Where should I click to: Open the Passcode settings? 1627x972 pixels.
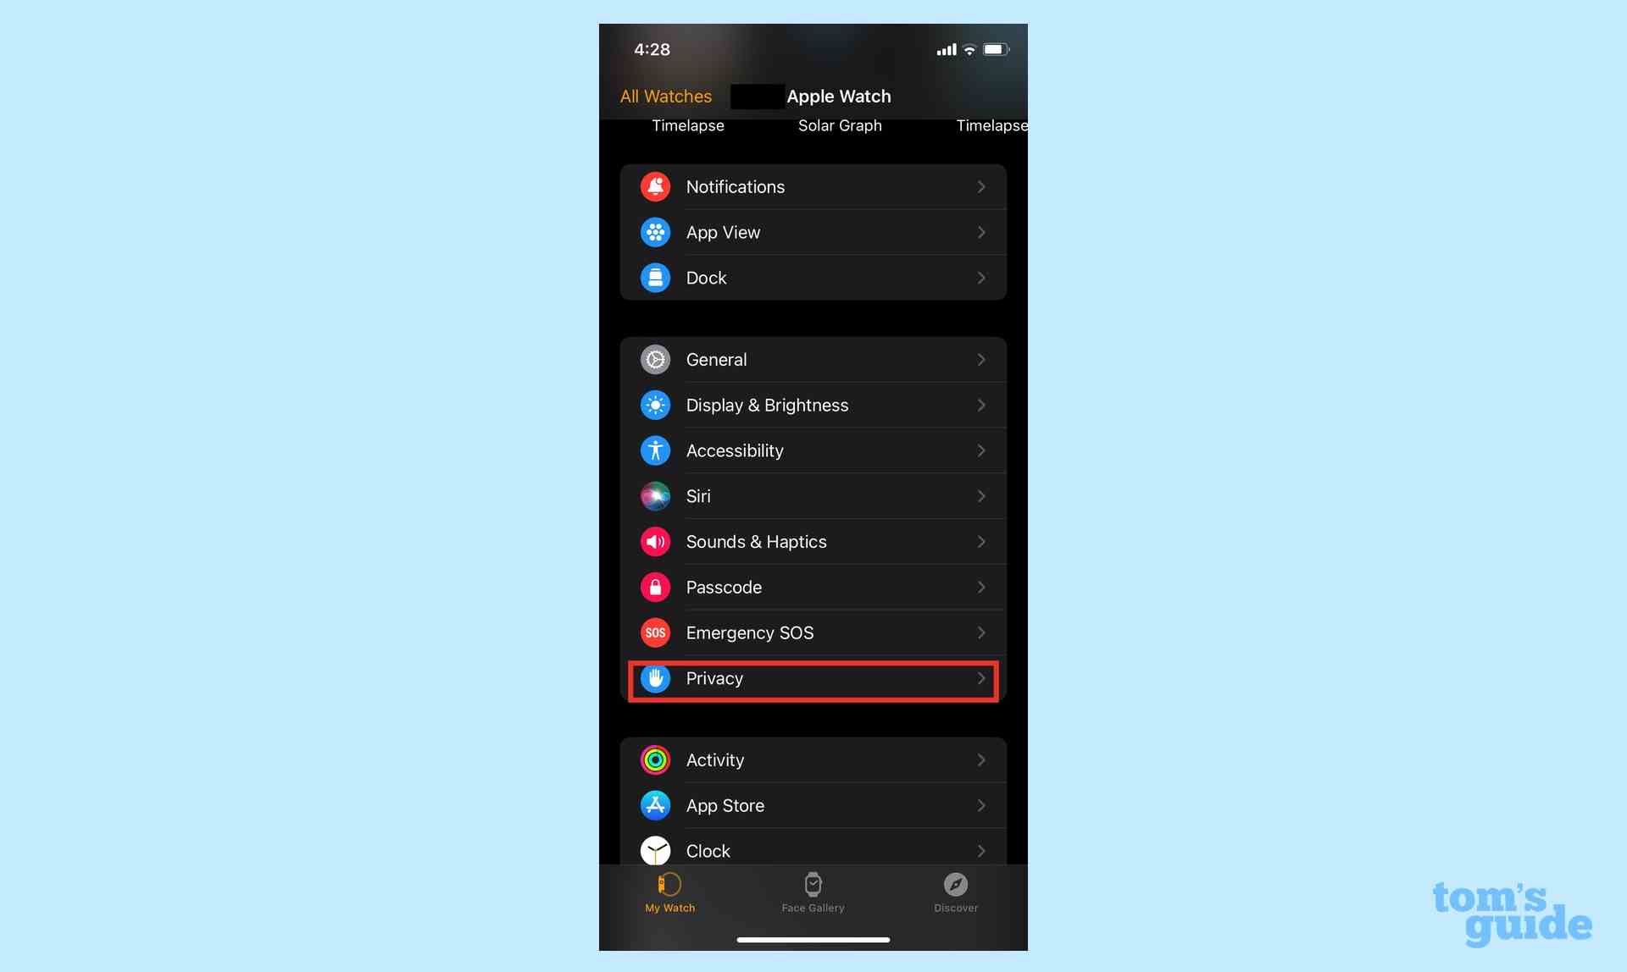pyautogui.click(x=813, y=587)
